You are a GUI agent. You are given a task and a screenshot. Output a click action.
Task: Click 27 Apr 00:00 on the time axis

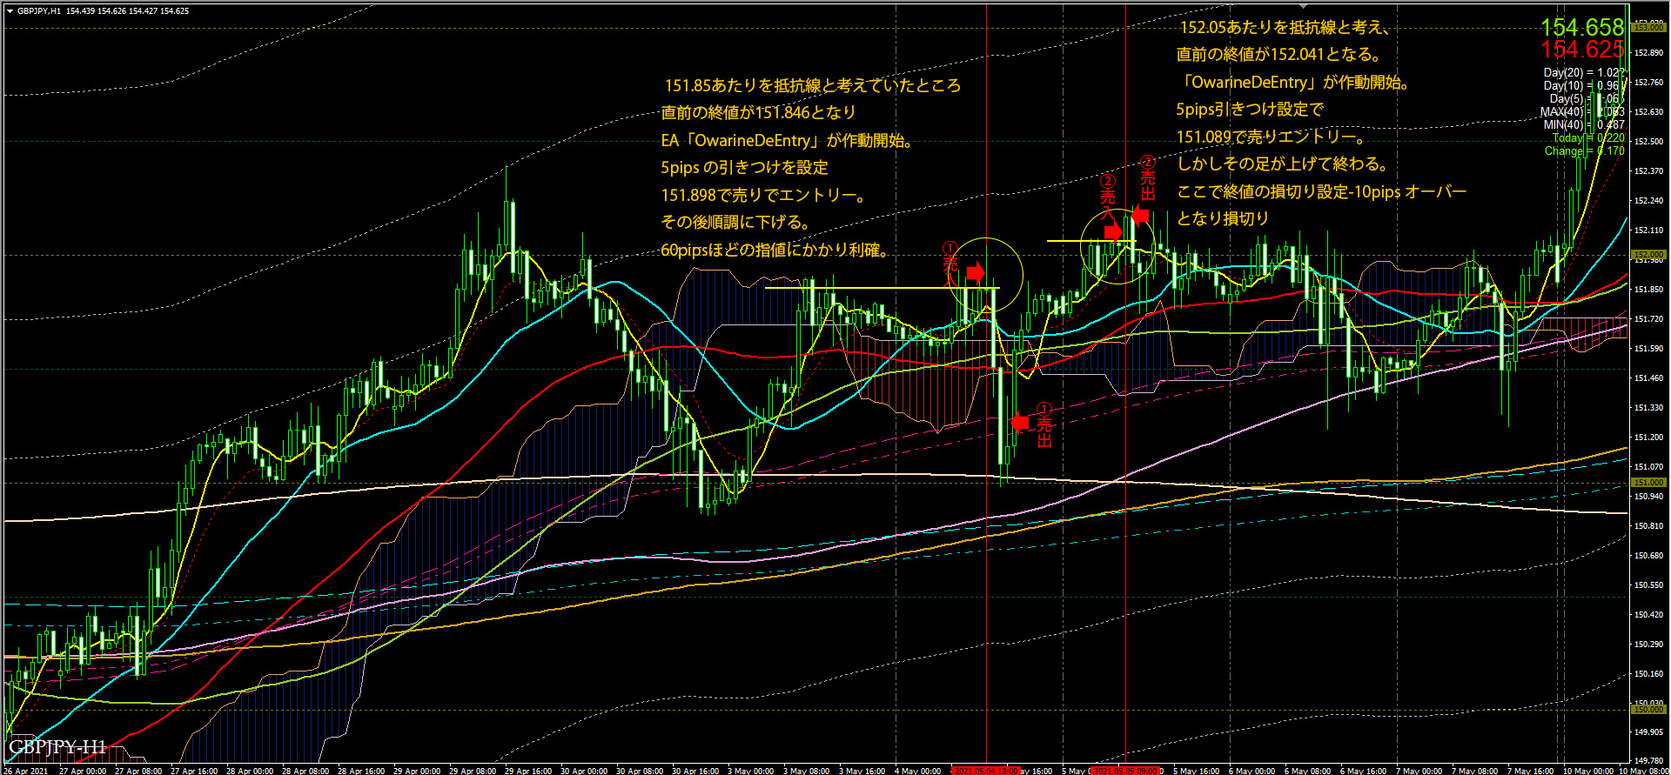tap(83, 771)
